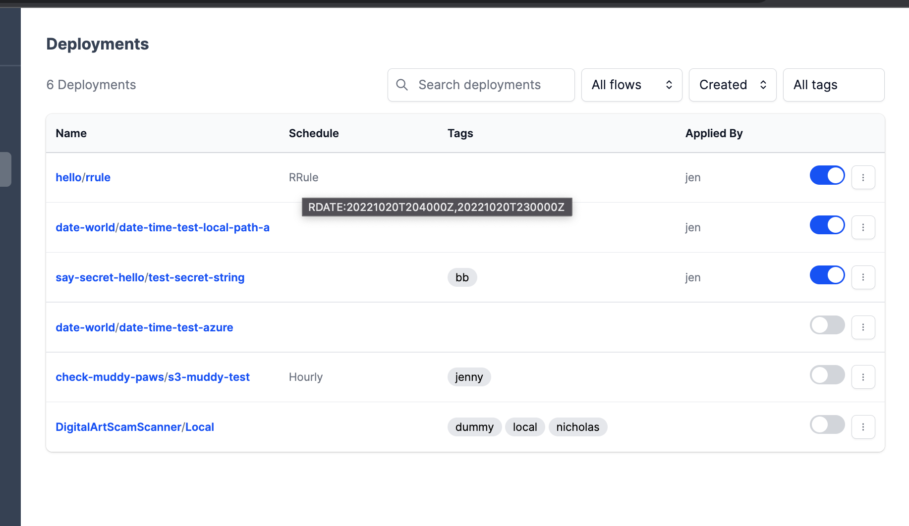Screen dimensions: 909x526
Task: Enable the s3-muddy-test deployment
Action: 827,375
